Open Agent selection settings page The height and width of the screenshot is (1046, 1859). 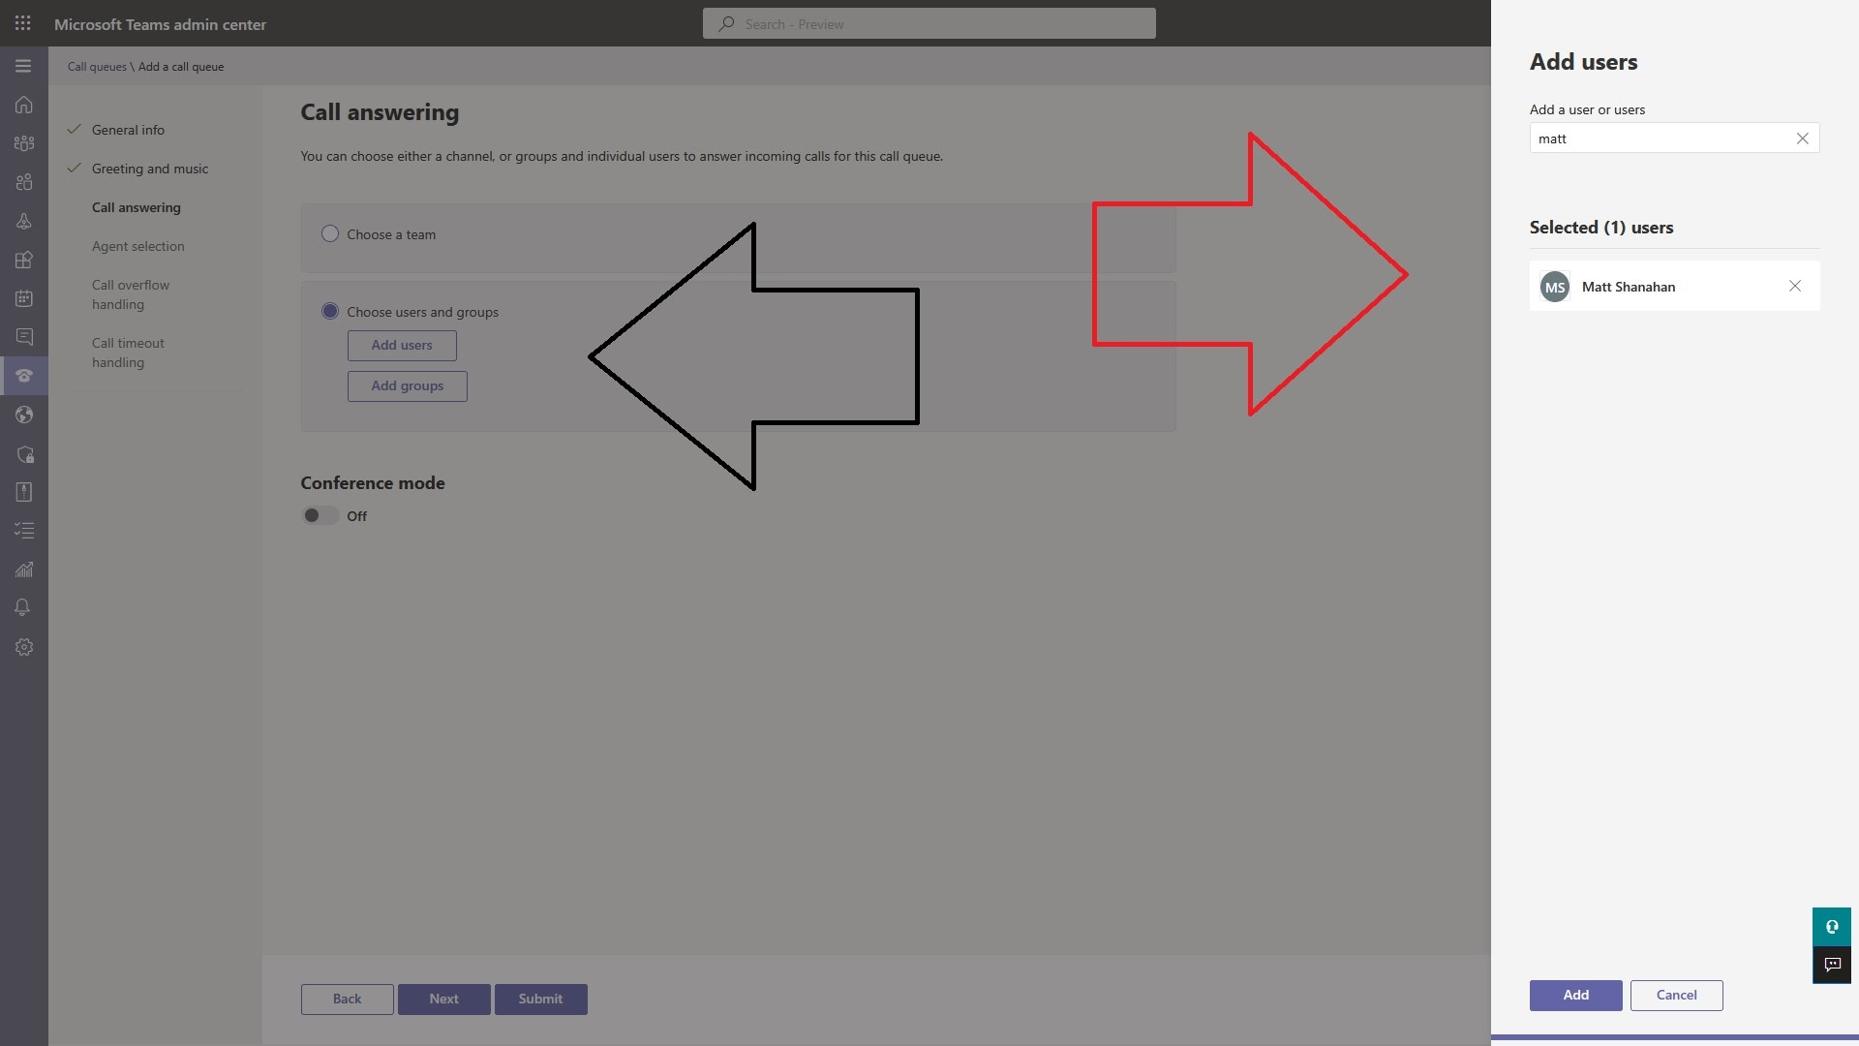(137, 245)
